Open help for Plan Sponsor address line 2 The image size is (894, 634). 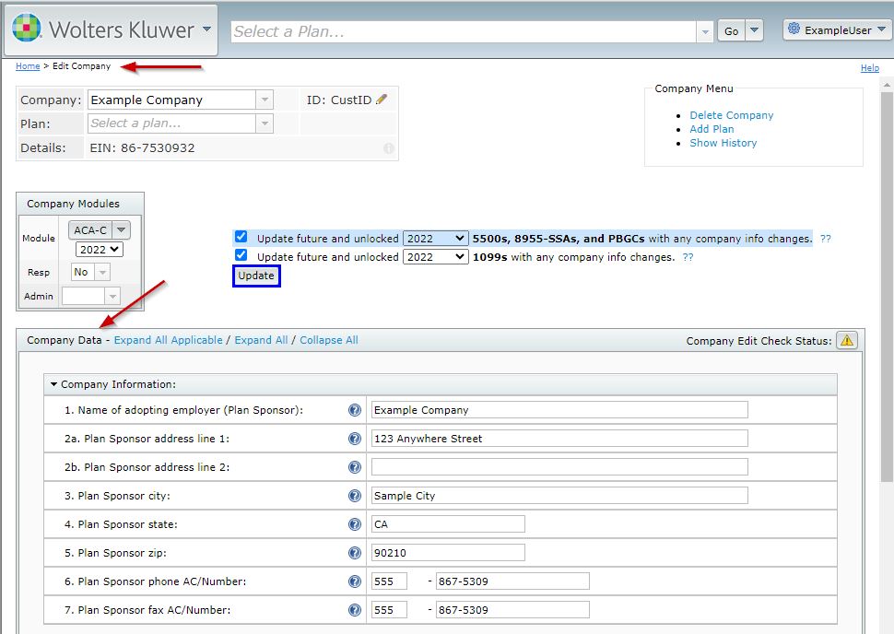pos(355,467)
